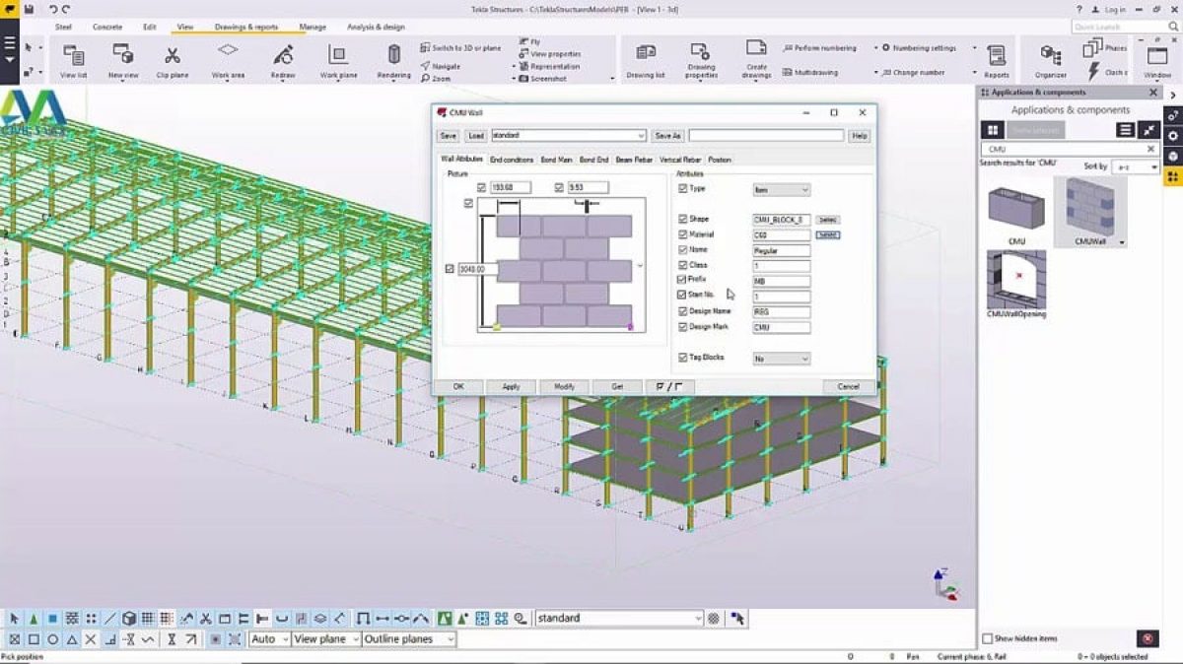Open the Steel ribbon tab
Image resolution: width=1183 pixels, height=664 pixels.
click(x=63, y=27)
